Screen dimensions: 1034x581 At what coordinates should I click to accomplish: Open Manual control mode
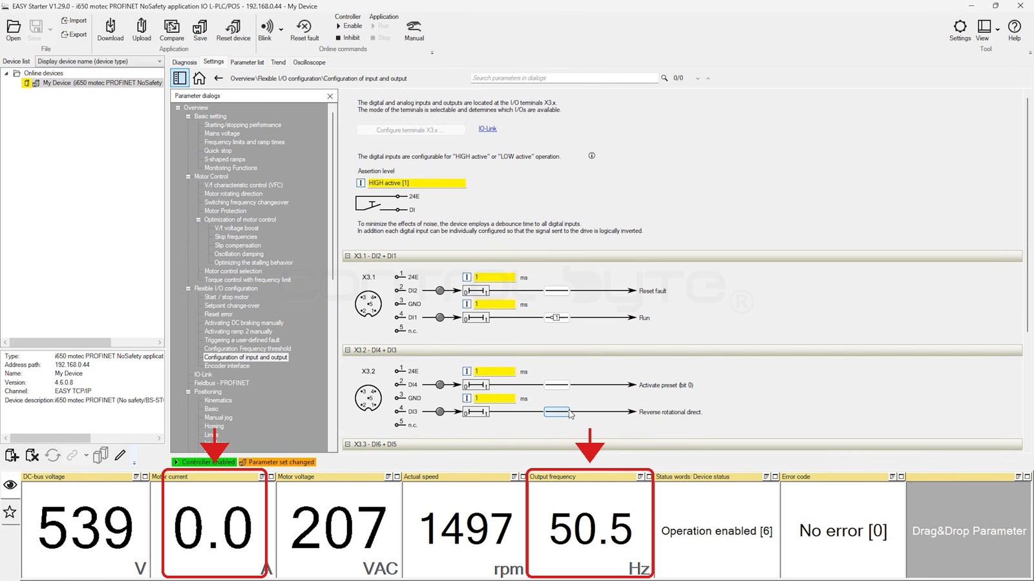tap(414, 29)
